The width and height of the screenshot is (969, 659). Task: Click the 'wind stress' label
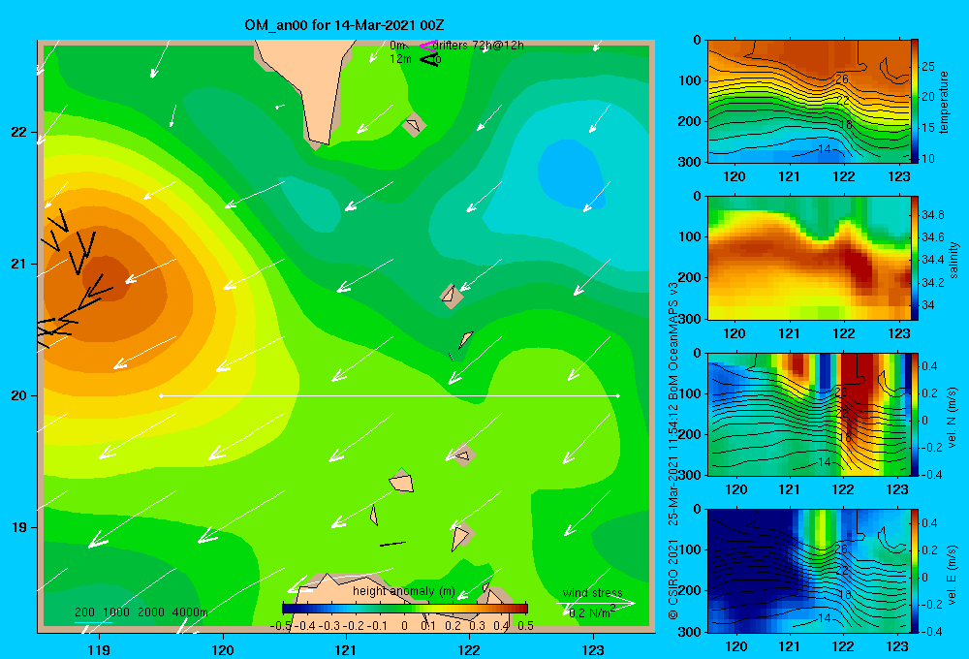click(593, 592)
